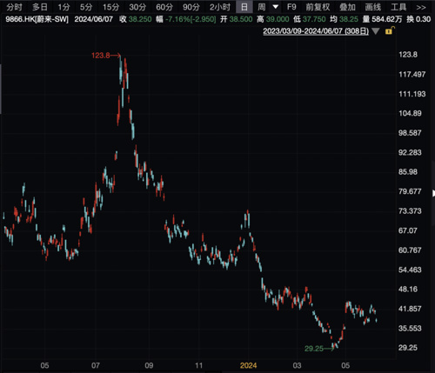The image size is (435, 373).
Task: Open the period dropdown arrow beside 周
Action: 276,7
